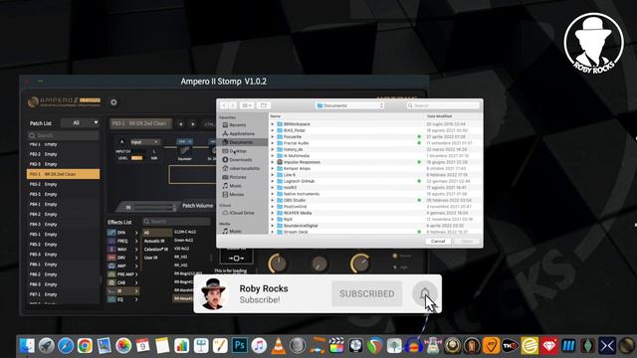Select the AMP effects category icon
The width and height of the screenshot is (637, 358).
[x=111, y=266]
